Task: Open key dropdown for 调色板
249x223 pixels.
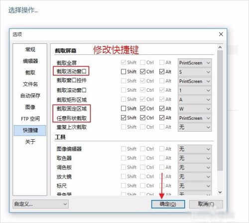Action: (x=195, y=168)
